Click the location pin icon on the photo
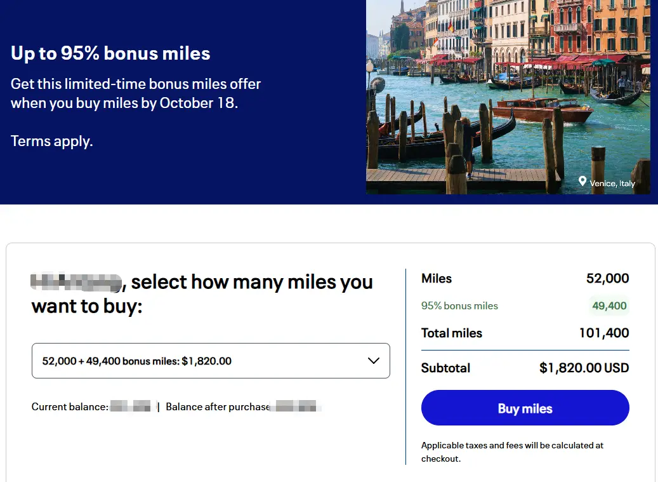 coord(582,182)
